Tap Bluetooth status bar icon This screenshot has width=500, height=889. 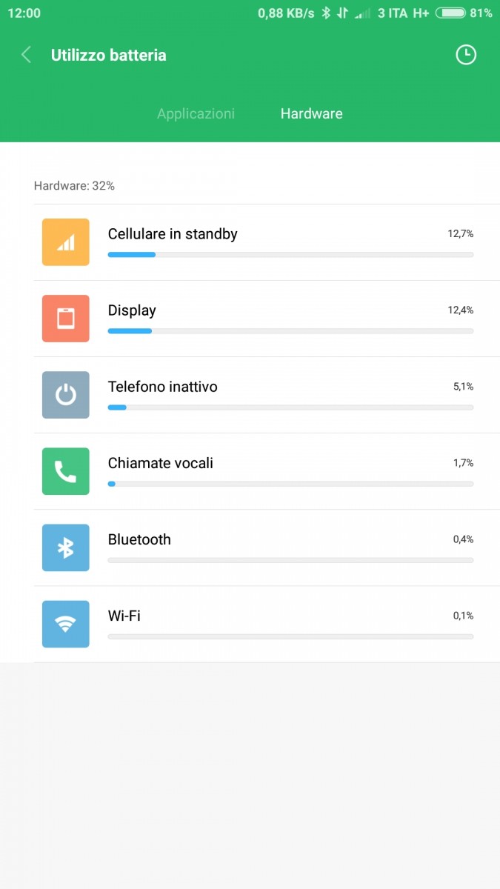click(x=325, y=13)
